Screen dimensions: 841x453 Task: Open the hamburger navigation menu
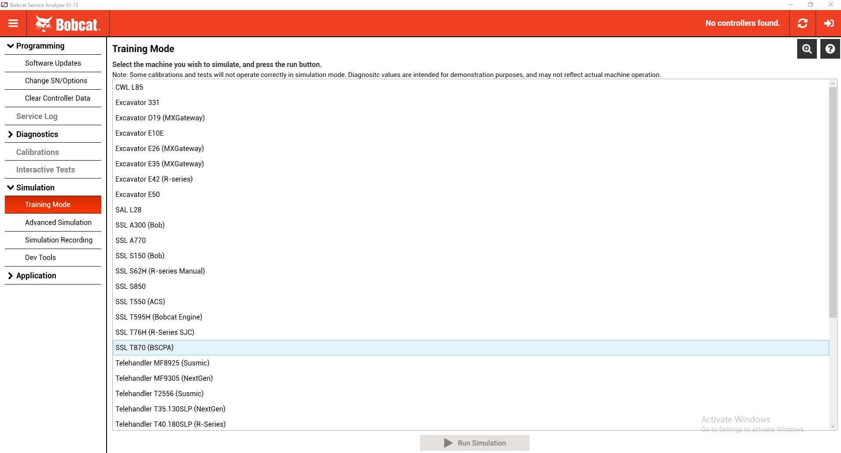pyautogui.click(x=14, y=23)
